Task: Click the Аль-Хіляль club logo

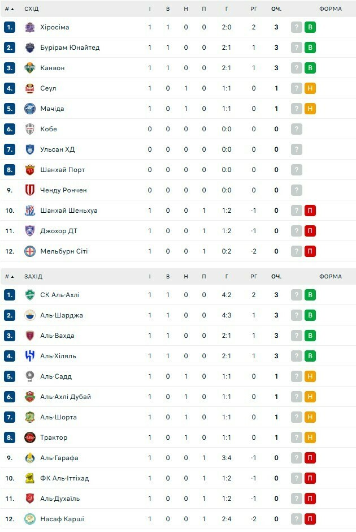Action: tap(30, 356)
